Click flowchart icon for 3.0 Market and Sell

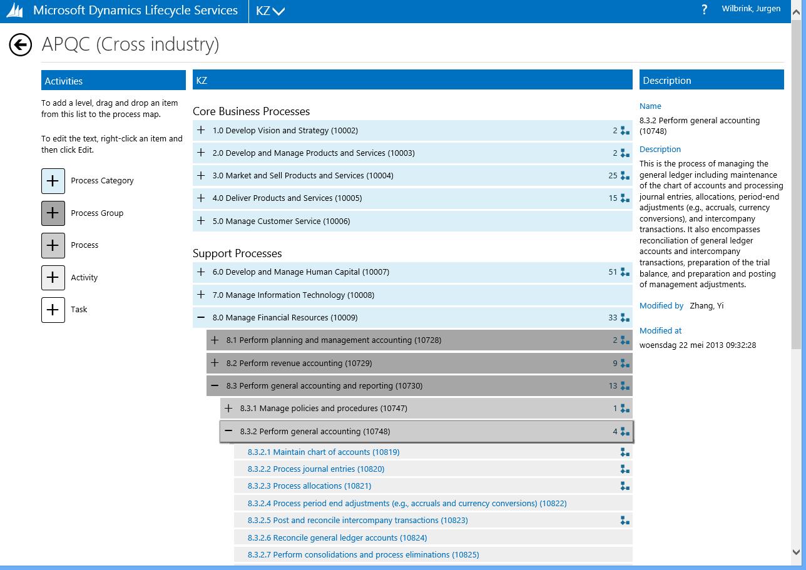tap(625, 176)
